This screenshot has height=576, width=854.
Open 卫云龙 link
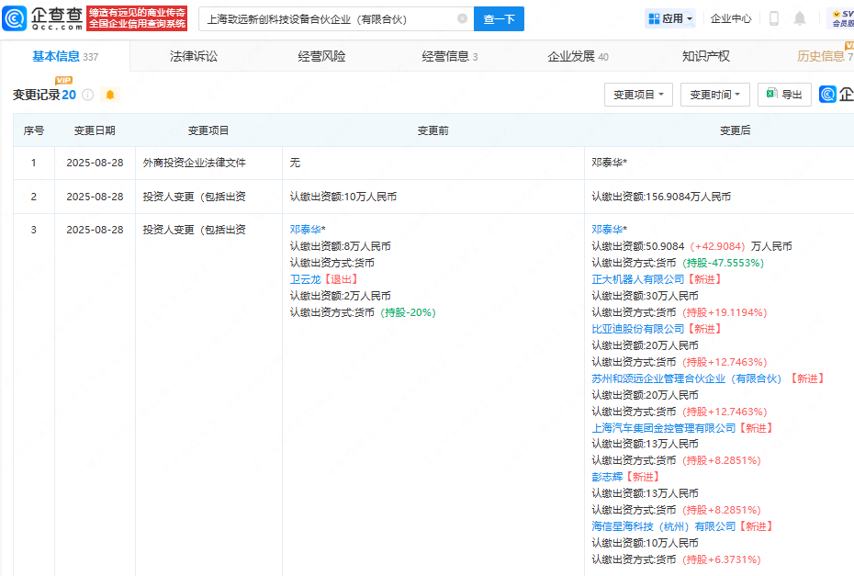(306, 279)
